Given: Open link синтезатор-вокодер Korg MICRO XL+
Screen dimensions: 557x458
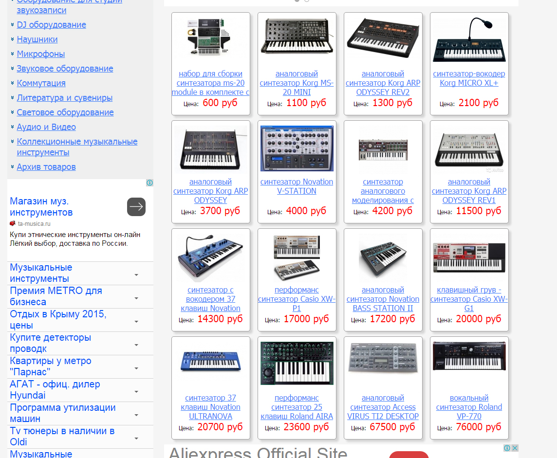Looking at the screenshot, I should coord(469,78).
